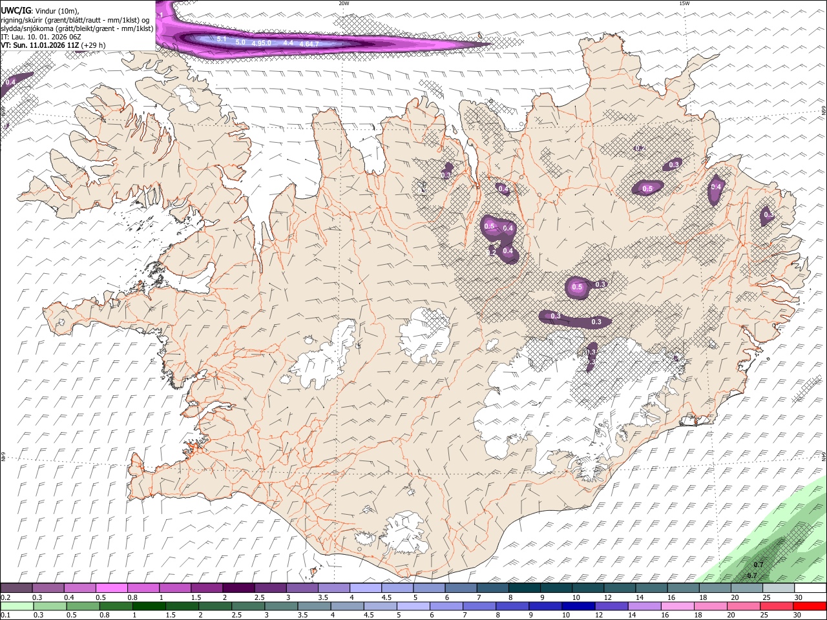The width and height of the screenshot is (827, 620).
Task: Click the 'slydda/snjókoma (grátt/bleikt/grænt' legend line
Action: pyautogui.click(x=77, y=28)
